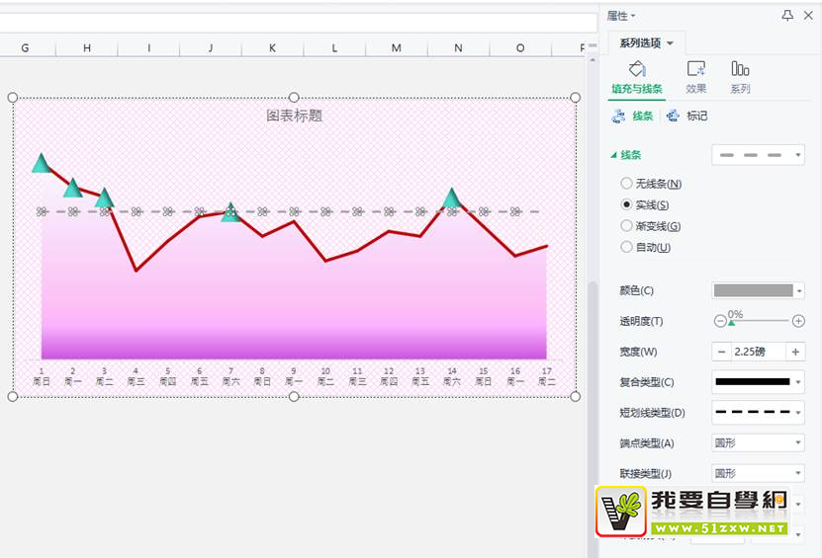Open the 系列选项 series options dropdown
The height and width of the screenshot is (558, 822).
click(x=647, y=42)
